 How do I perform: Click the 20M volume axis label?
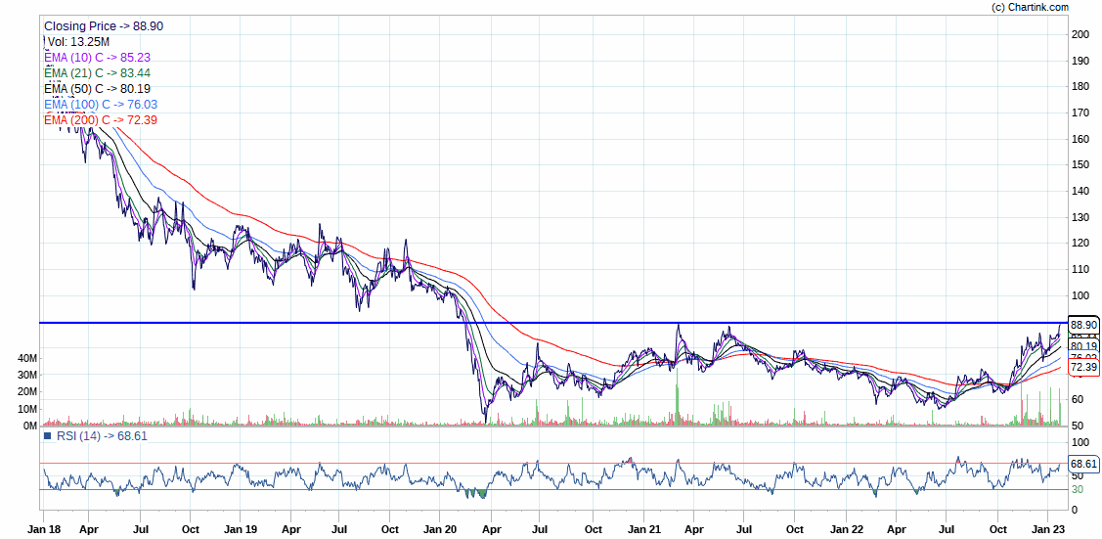[x=27, y=392]
